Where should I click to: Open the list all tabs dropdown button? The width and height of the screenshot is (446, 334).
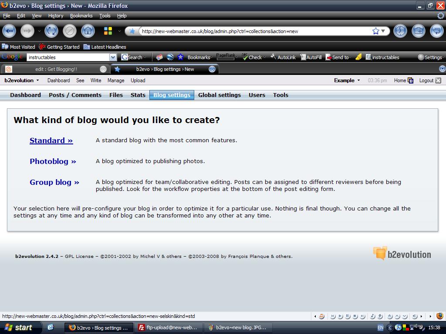pos(443,69)
